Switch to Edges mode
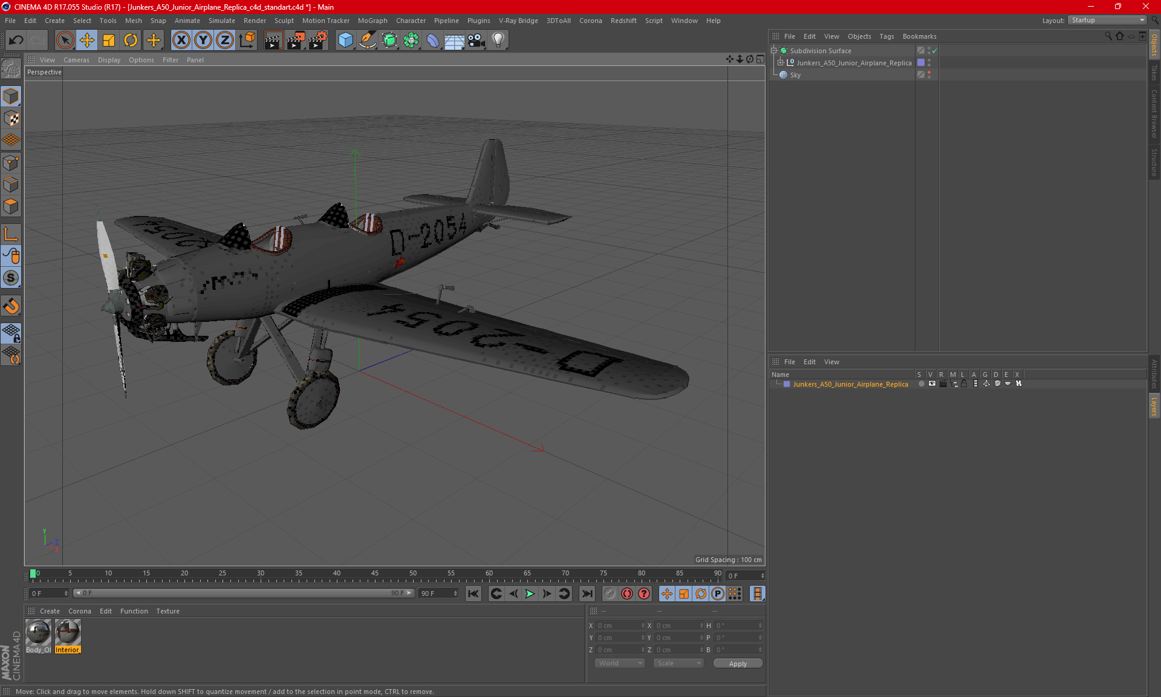The height and width of the screenshot is (697, 1161). click(x=11, y=185)
